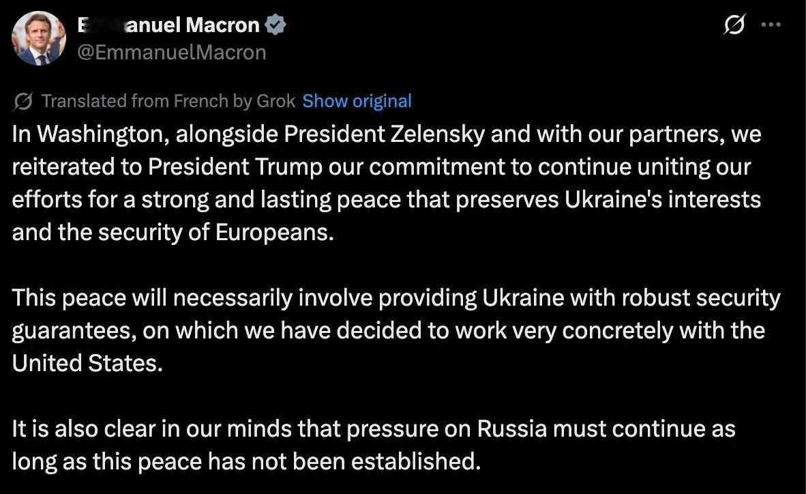Screen dimensions: 806x494
Task: Click the line ending "security of Europeans."
Action: [173, 233]
